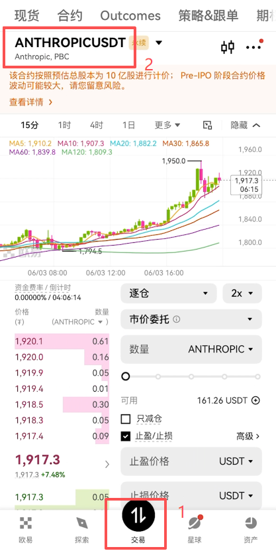
Task: Open the 止盈价格 USDT unit dropdown
Action: coord(236,461)
